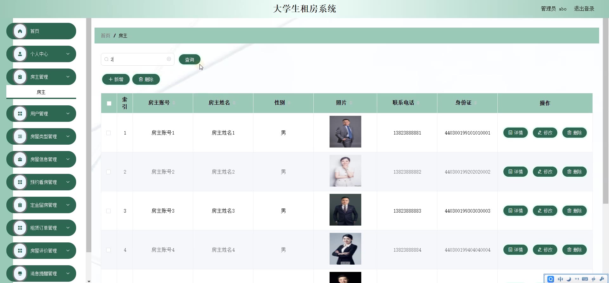Sort by the 性别 column sort icon

coord(289,103)
